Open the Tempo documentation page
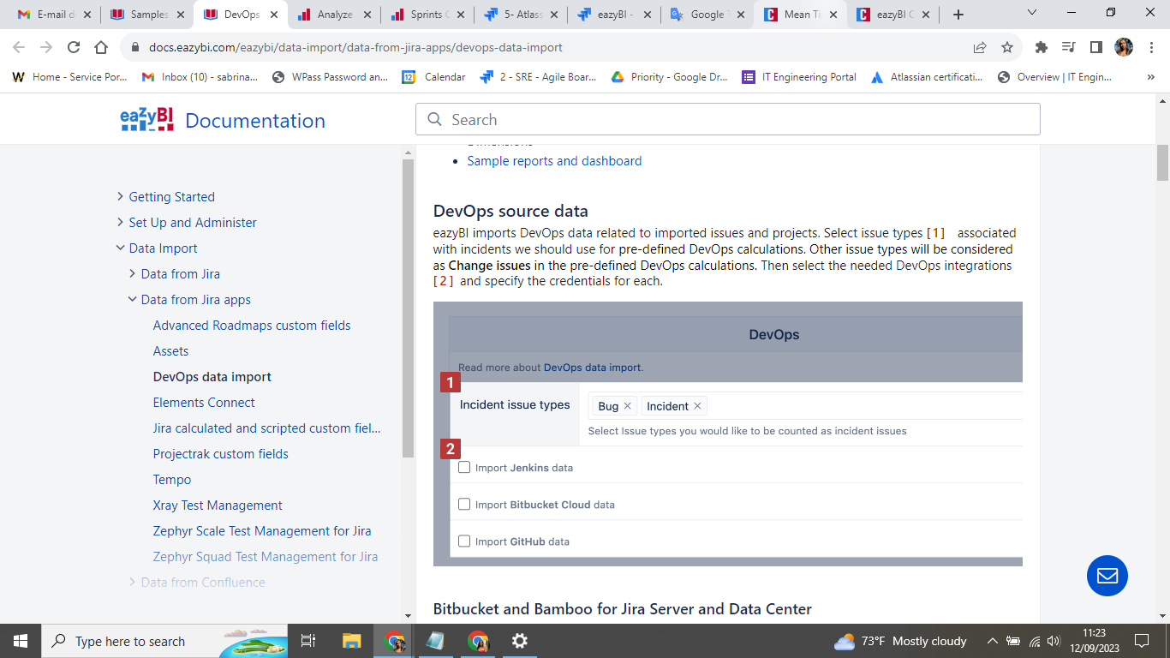 click(172, 480)
